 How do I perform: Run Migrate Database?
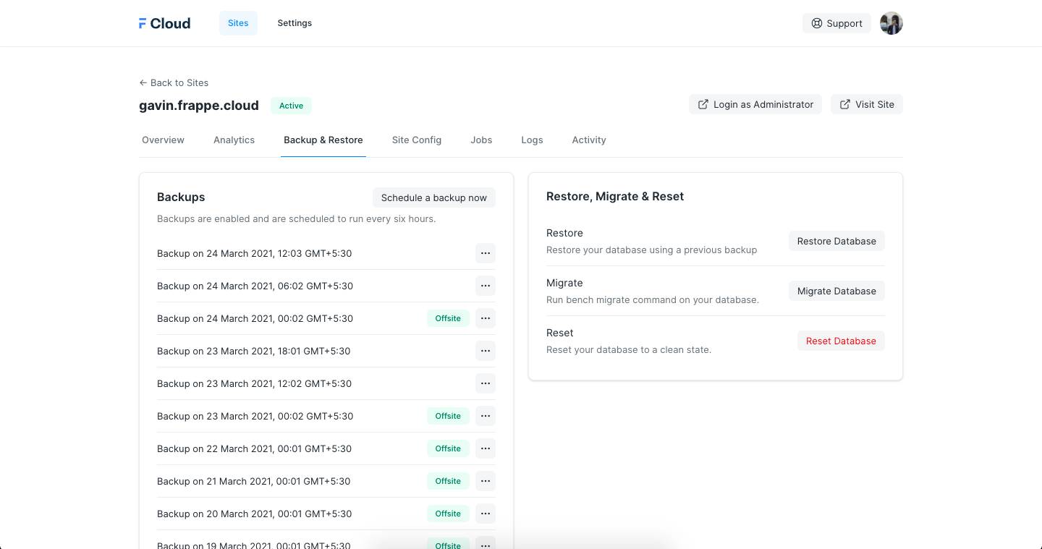pos(836,291)
